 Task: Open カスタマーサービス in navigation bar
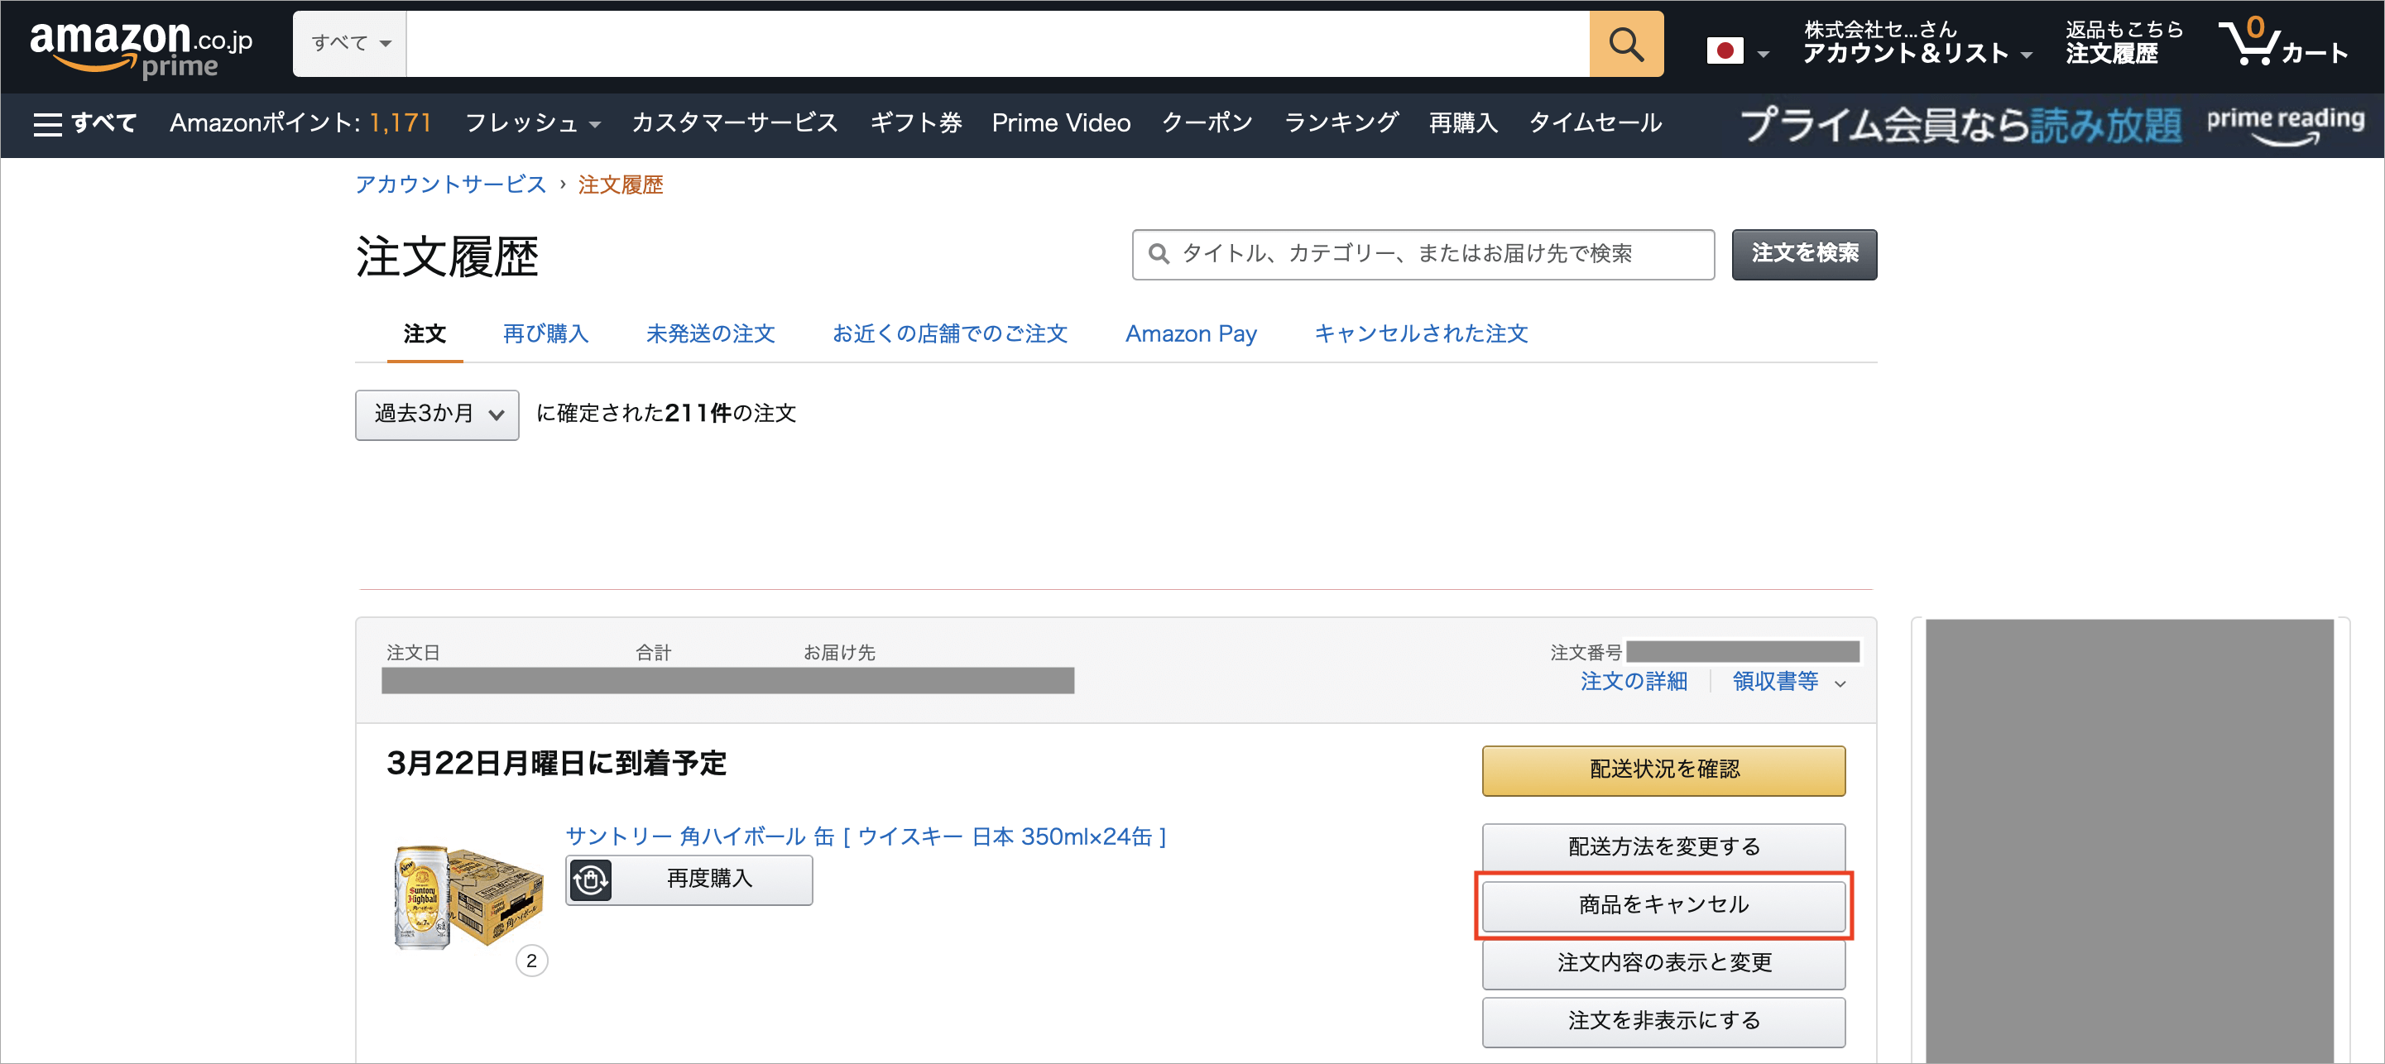pyautogui.click(x=734, y=123)
